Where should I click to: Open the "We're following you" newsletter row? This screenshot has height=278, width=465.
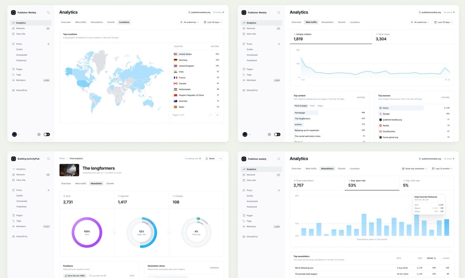click(x=304, y=268)
